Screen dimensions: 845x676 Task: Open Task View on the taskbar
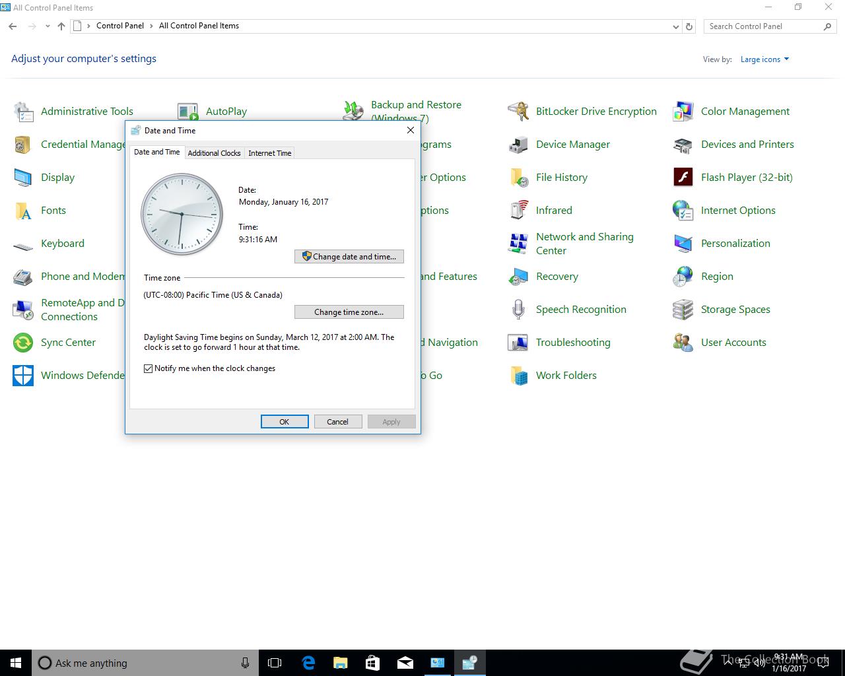pos(275,663)
